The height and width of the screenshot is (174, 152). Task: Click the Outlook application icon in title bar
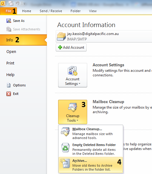[x=3, y=3]
